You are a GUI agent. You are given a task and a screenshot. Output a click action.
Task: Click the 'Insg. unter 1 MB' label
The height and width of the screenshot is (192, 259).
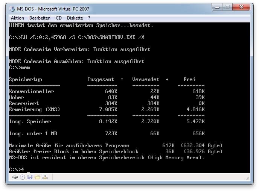point(33,134)
